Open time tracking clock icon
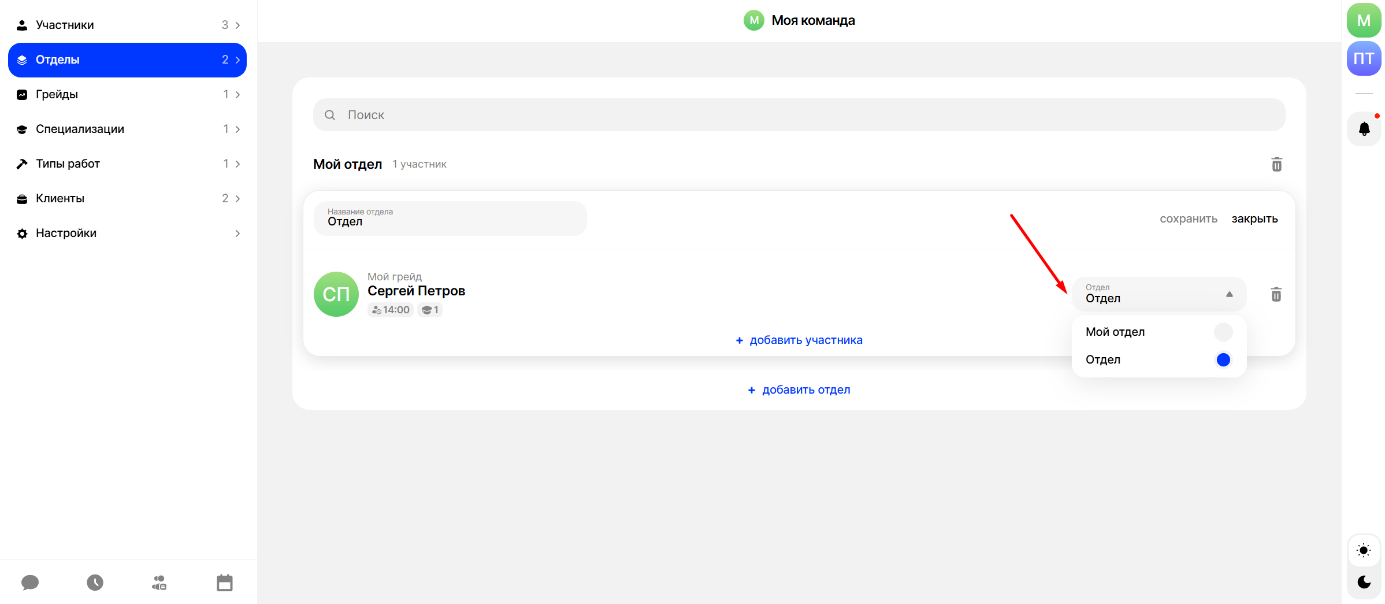1385x604 pixels. pos(95,582)
